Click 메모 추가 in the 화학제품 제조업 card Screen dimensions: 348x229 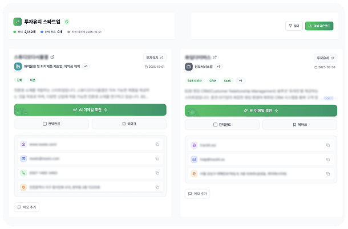click(27, 207)
